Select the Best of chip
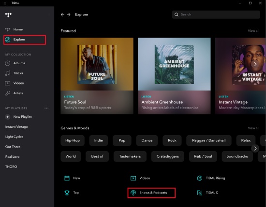The height and width of the screenshot is (207, 266). 97,156
